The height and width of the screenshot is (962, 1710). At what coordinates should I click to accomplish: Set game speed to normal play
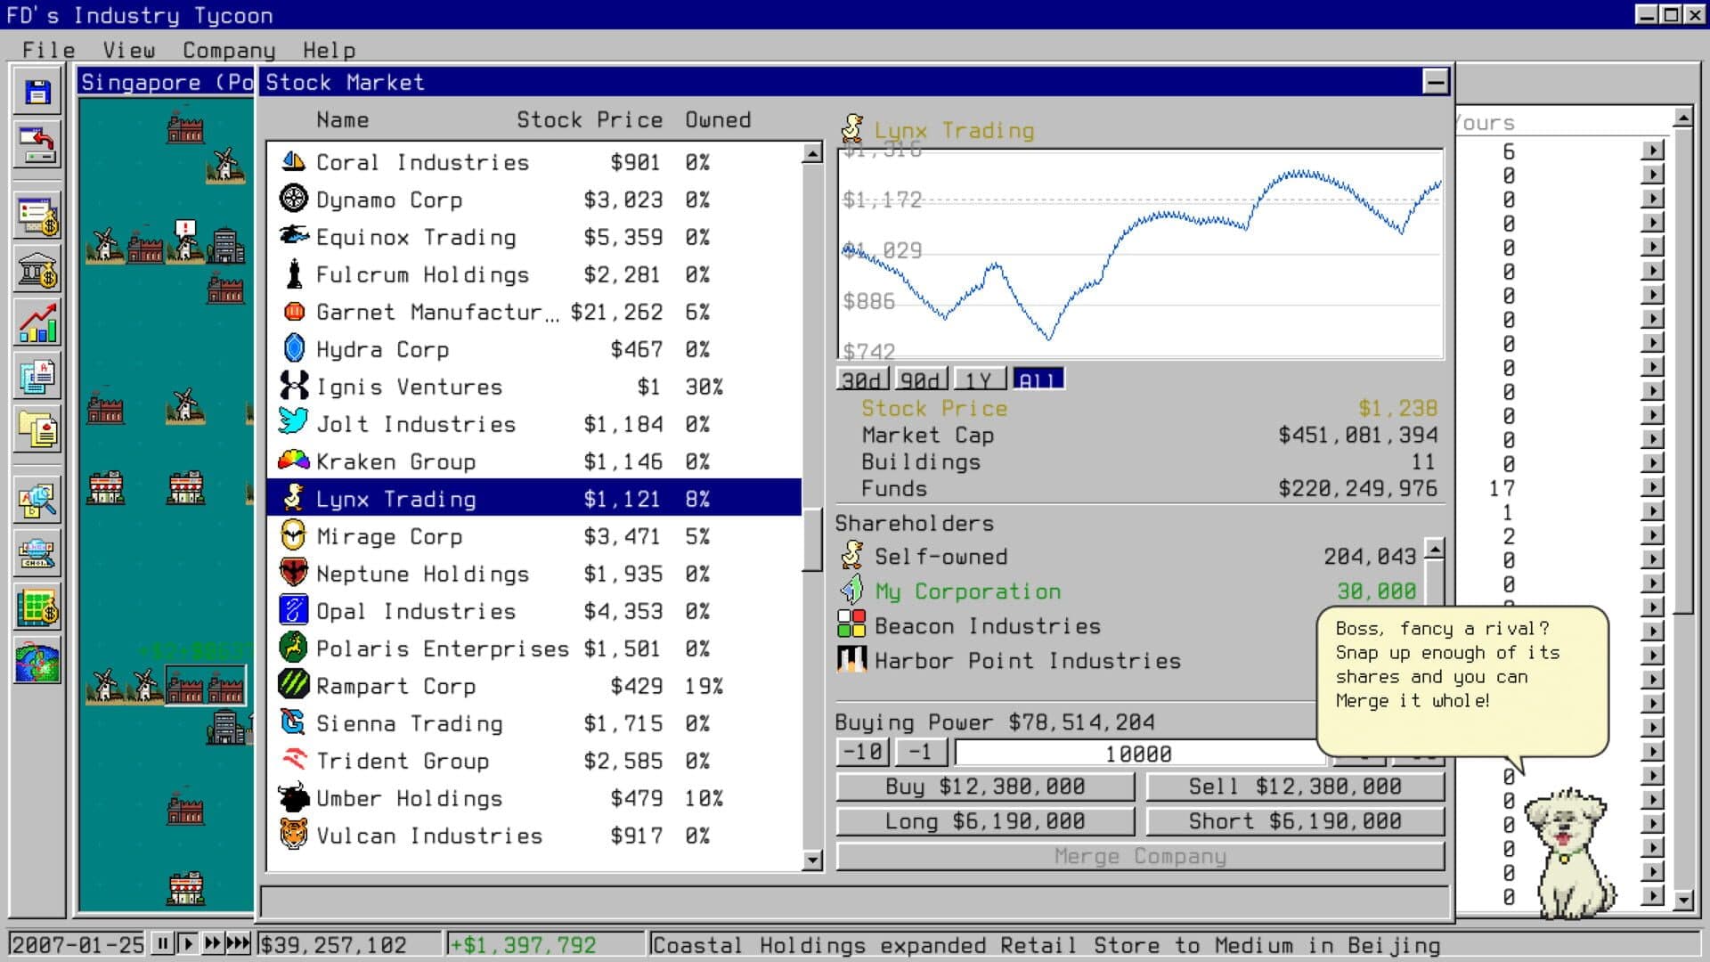tap(187, 943)
